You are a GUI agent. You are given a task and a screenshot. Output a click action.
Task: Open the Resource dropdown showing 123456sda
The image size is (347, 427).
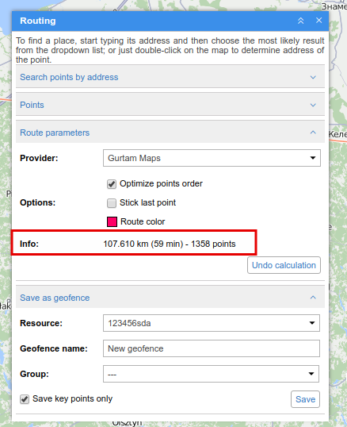[x=212, y=323]
